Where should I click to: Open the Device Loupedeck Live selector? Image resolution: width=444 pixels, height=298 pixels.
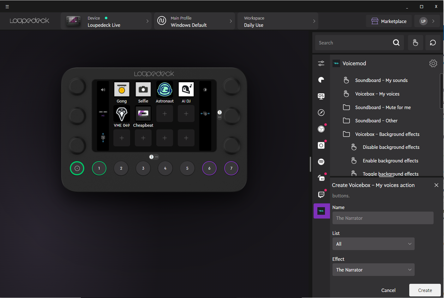point(106,21)
